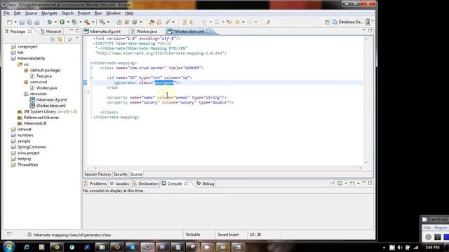Click the Open Perspective icon
The width and height of the screenshot is (449, 252).
tap(328, 22)
